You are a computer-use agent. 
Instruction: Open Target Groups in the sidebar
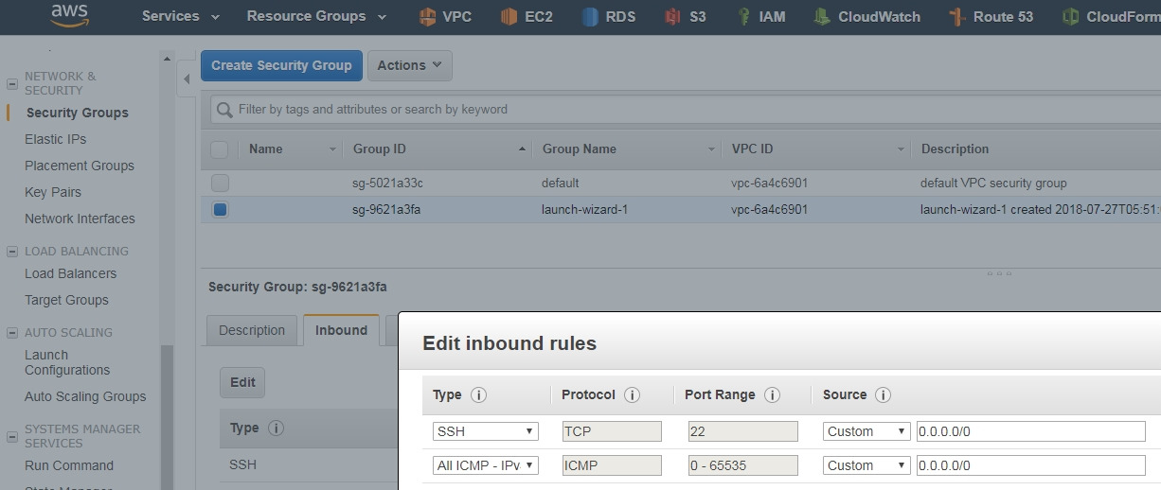coord(66,300)
